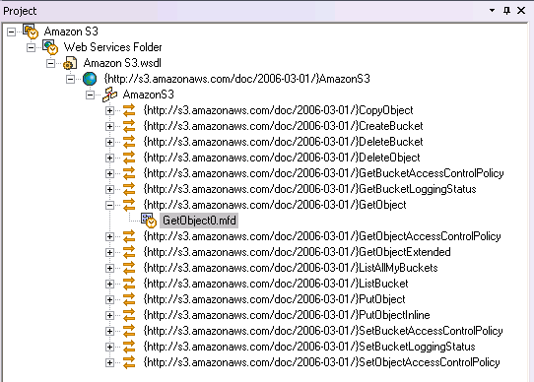Viewport: 534px width, 382px height.
Task: Click the arrows icon beside DeleteObject
Action: [129, 158]
